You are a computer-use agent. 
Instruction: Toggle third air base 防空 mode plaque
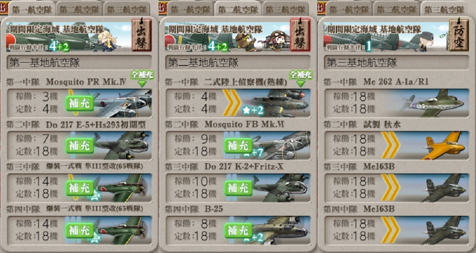pos(459,34)
